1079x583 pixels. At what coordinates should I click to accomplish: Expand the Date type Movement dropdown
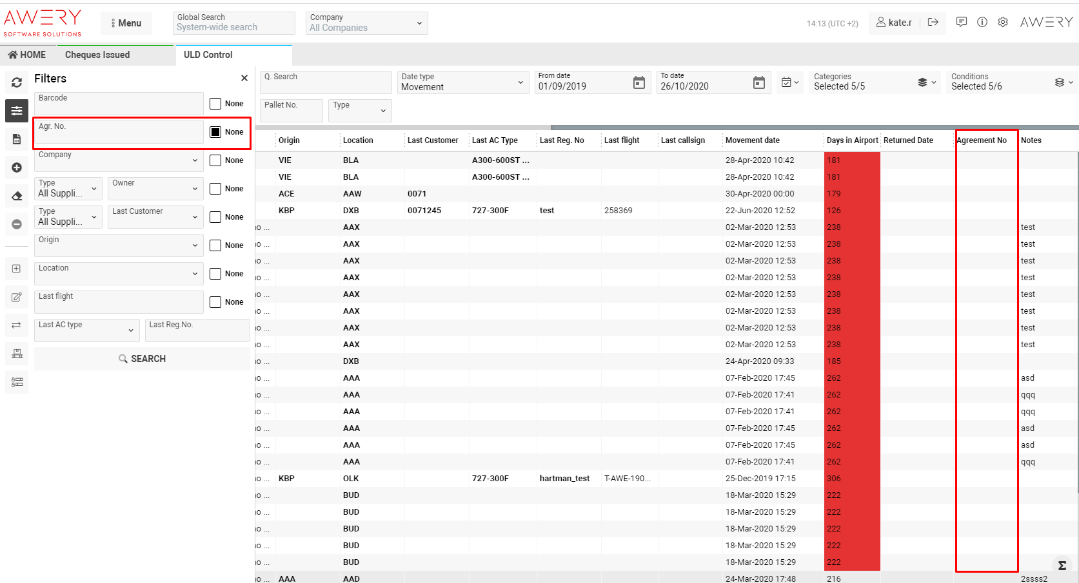(x=462, y=82)
